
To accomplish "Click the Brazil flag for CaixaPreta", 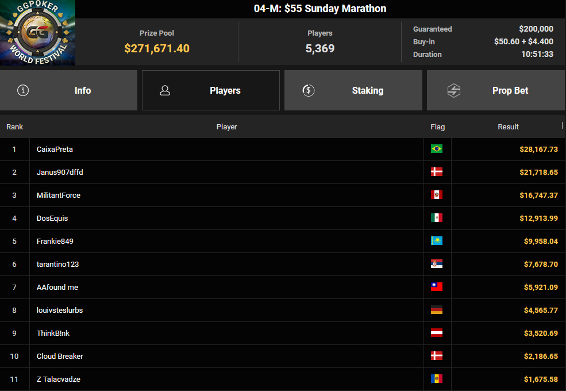I will tap(436, 149).
